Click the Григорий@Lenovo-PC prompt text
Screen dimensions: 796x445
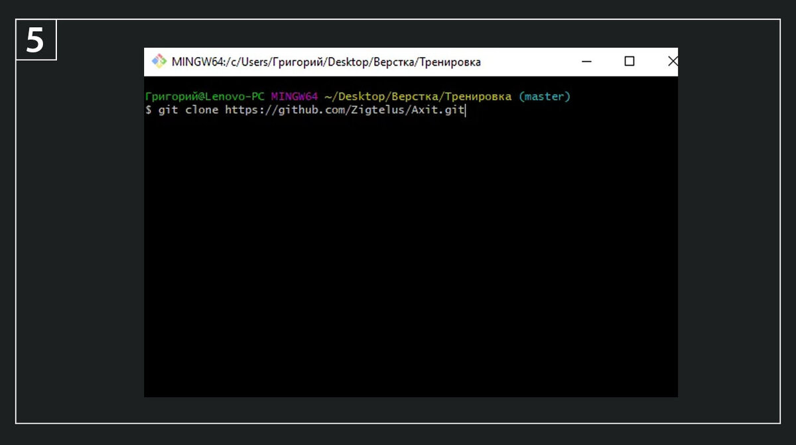pos(205,97)
